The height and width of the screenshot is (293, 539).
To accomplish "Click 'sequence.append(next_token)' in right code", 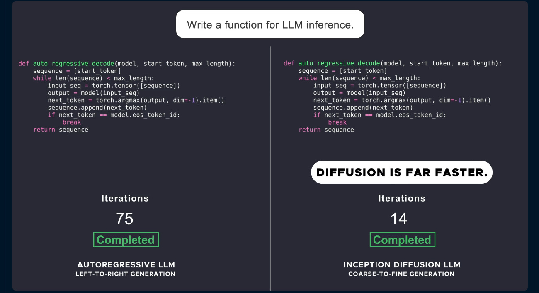I will (363, 108).
